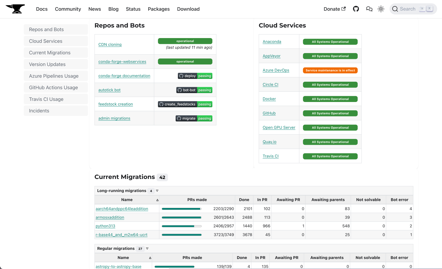This screenshot has height=269, width=442.
Task: Click Anaconda All Systems Operational badge
Action: 330,42
